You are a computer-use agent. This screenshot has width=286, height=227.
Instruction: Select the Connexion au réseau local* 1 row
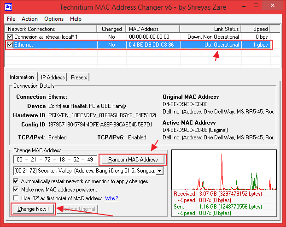point(138,37)
